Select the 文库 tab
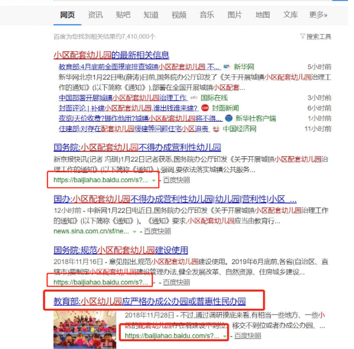 [291, 15]
